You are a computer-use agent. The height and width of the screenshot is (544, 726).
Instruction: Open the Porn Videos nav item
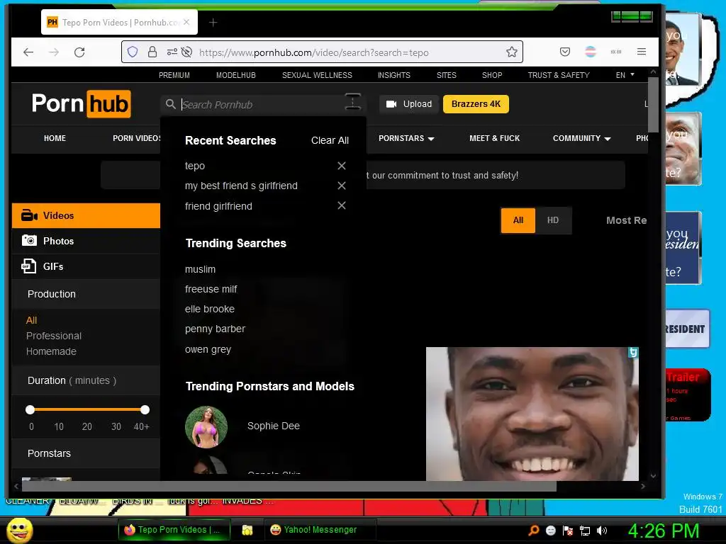[137, 138]
